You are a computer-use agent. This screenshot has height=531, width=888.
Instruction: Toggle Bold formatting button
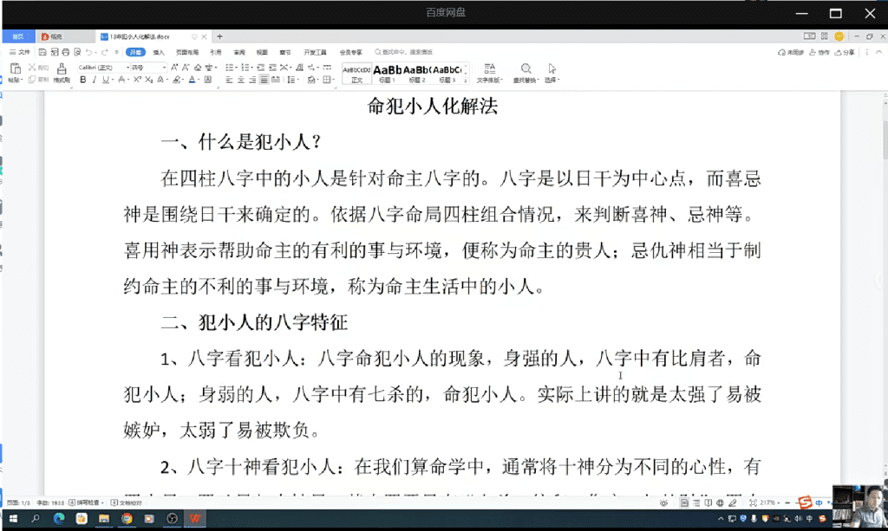pyautogui.click(x=83, y=80)
